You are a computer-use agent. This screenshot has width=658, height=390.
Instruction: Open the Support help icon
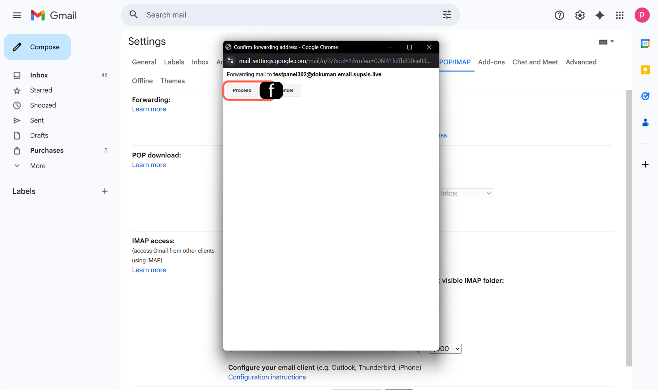click(559, 15)
